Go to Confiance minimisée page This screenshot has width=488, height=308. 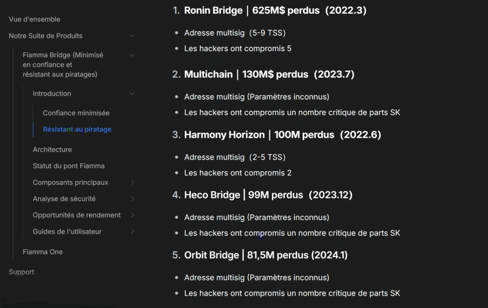click(x=76, y=113)
